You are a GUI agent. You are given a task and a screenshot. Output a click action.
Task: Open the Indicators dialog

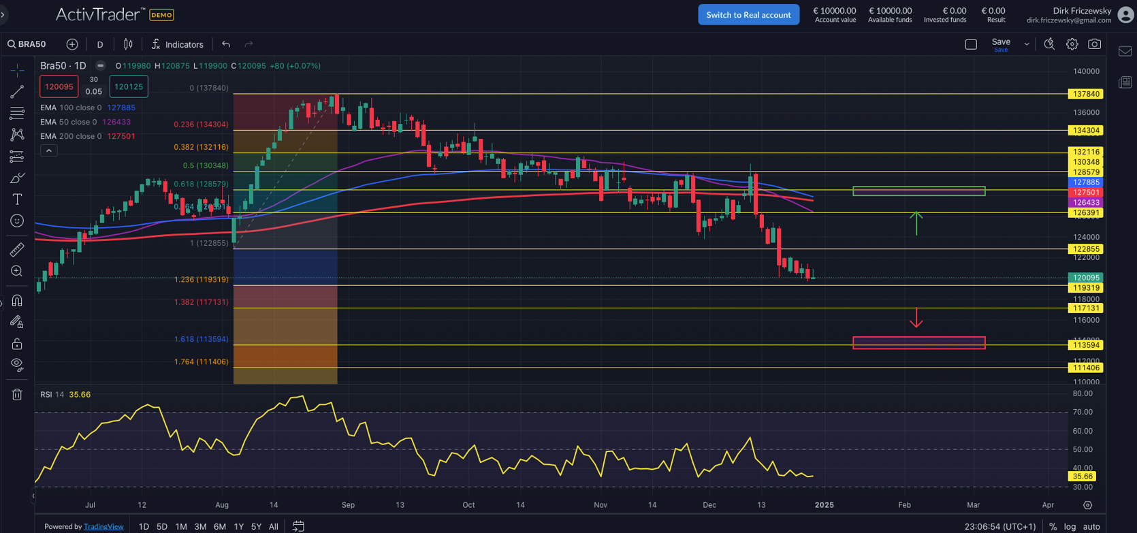(177, 44)
